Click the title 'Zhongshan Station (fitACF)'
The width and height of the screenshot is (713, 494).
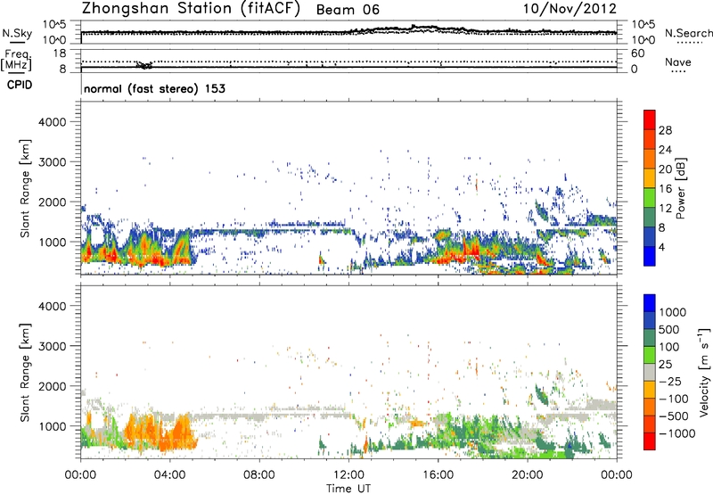click(x=191, y=8)
